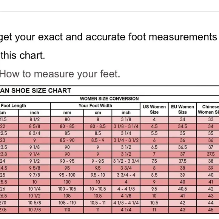Screen dimensions: 219x219
Task: Click the 'Your Foot Width' header cell
Action: click(95, 106)
